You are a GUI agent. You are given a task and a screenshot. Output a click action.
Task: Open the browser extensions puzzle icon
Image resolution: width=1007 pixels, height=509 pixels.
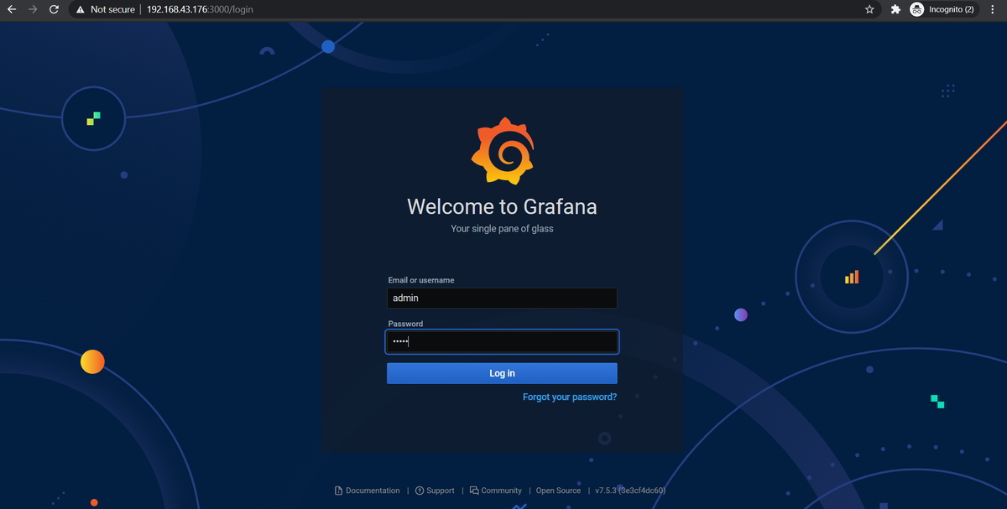point(895,9)
